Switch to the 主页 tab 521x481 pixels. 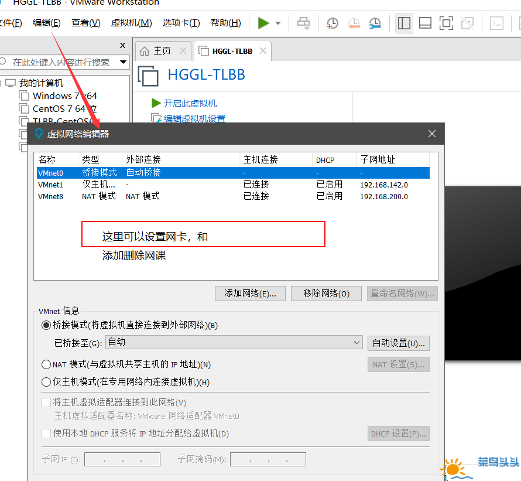coord(162,51)
